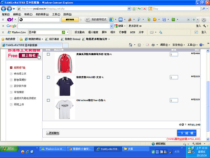Open the 檢視(V) menu
210x158 pixels.
pos(28,14)
